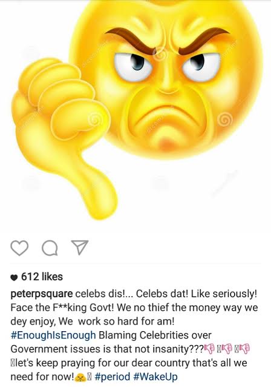The height and width of the screenshot is (387, 271).
Task: Open the 612 likes list
Action: [42, 277]
